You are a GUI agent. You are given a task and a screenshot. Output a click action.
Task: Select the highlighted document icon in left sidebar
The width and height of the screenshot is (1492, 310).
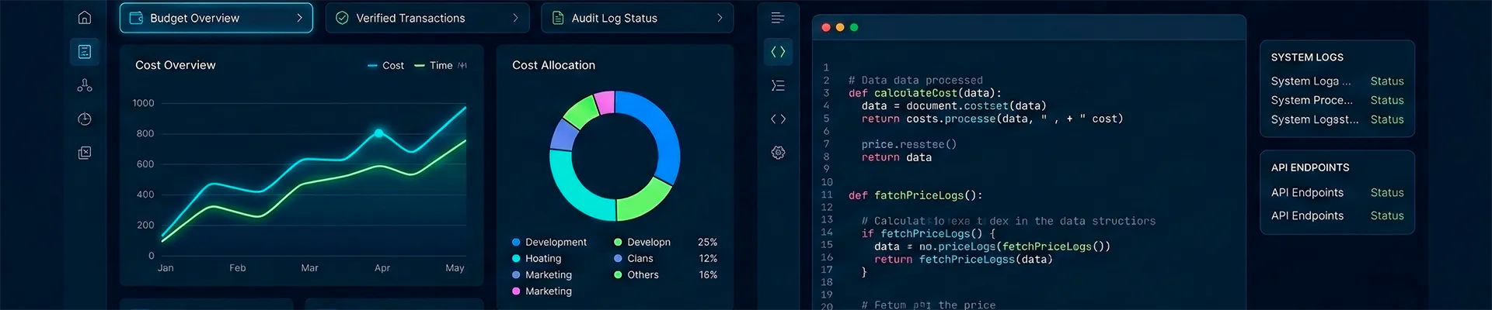point(85,51)
